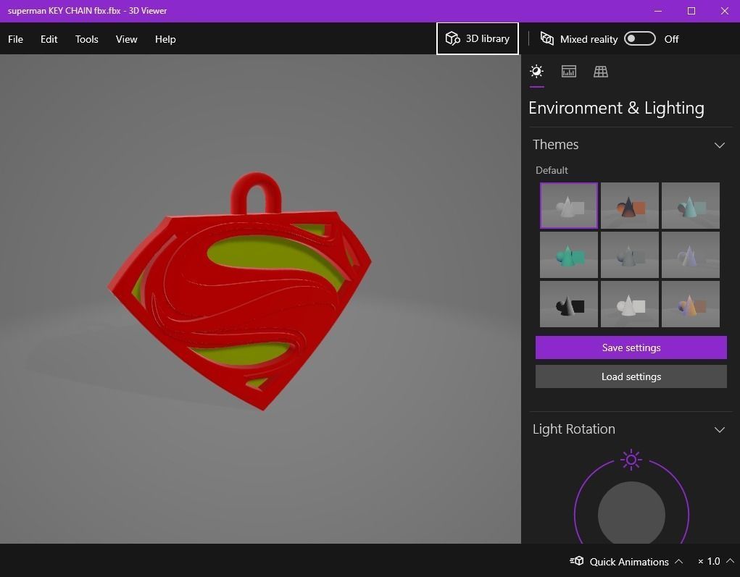Expand the Quick Animations chevron
This screenshot has width=740, height=577.
pyautogui.click(x=678, y=561)
